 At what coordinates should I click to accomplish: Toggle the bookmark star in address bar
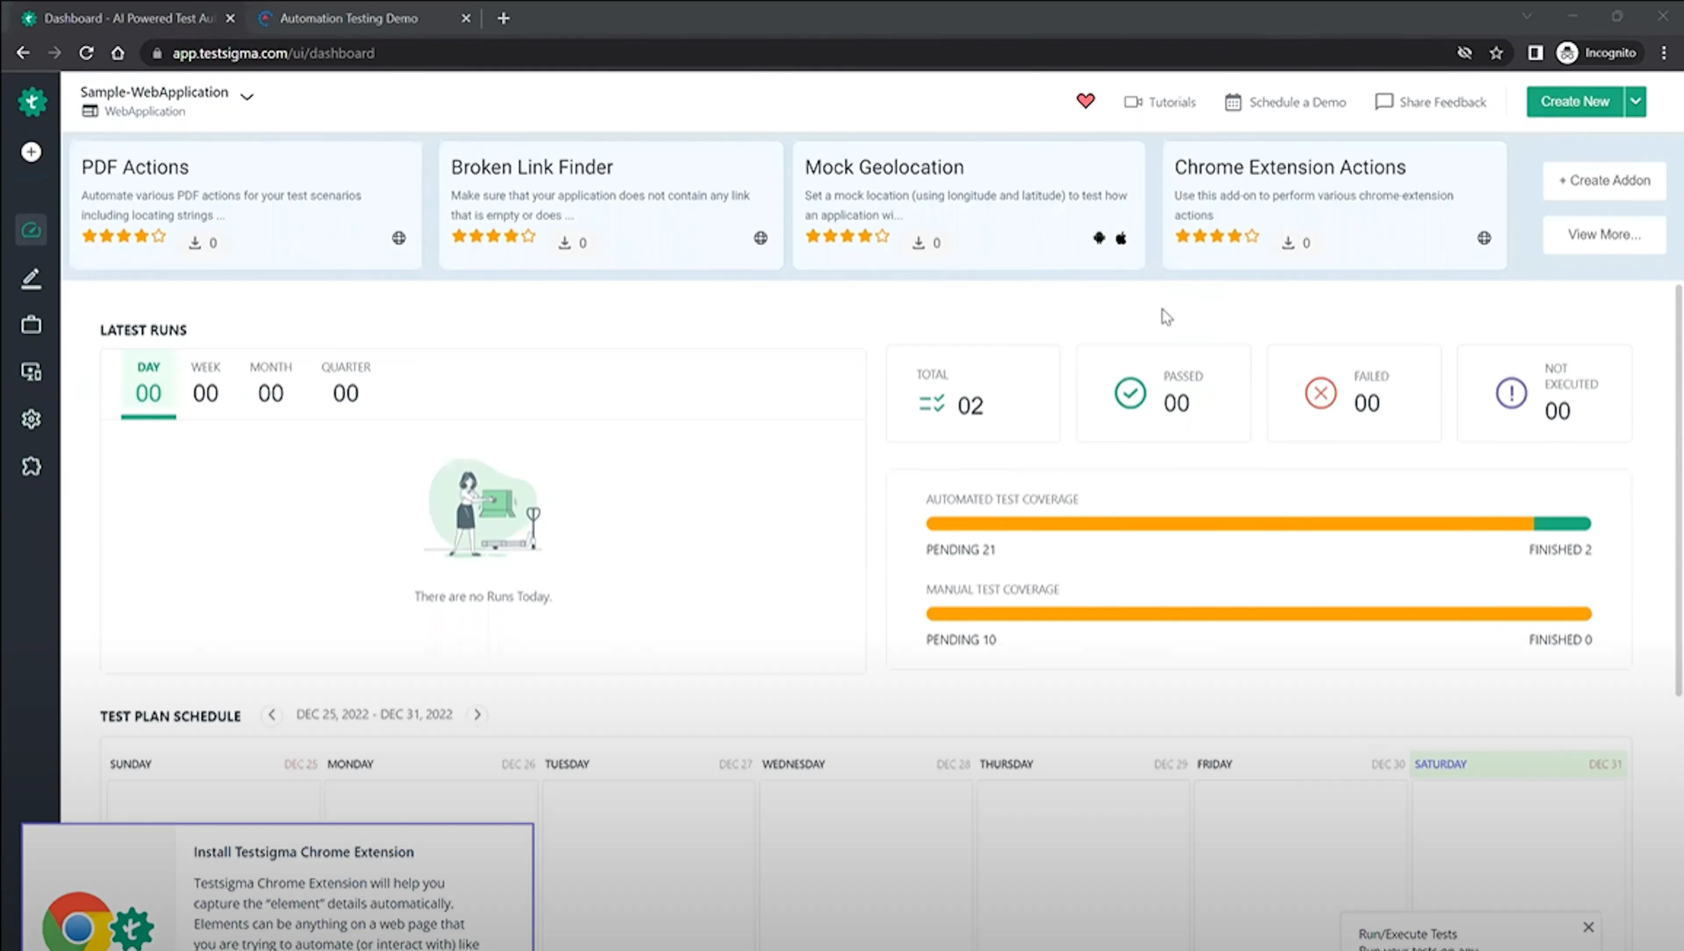click(1496, 53)
